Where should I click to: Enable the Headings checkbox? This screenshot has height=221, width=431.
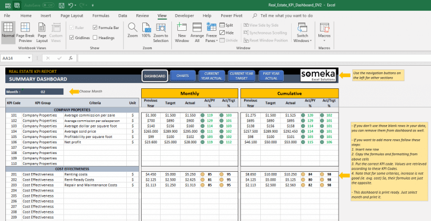95,38
